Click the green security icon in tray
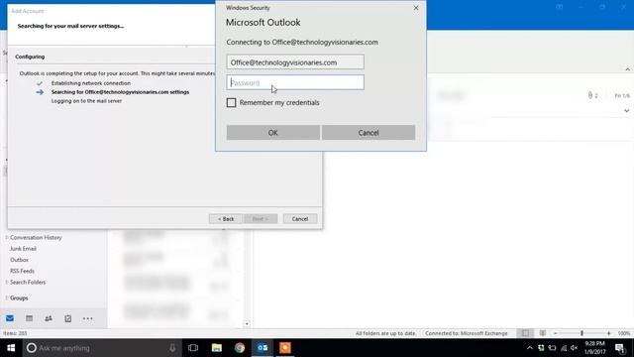The height and width of the screenshot is (357, 634). coord(541,348)
